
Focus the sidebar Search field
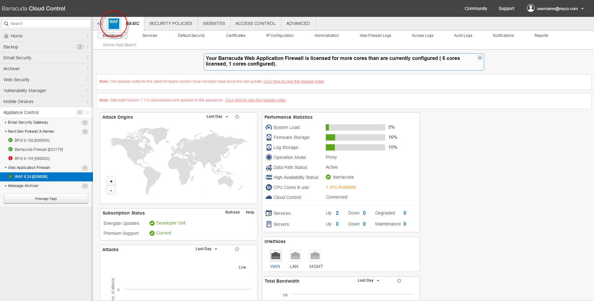pyautogui.click(x=46, y=24)
